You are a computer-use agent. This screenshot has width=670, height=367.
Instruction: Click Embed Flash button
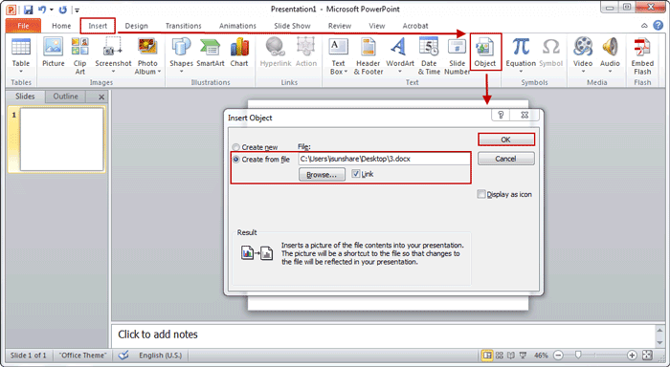(642, 55)
